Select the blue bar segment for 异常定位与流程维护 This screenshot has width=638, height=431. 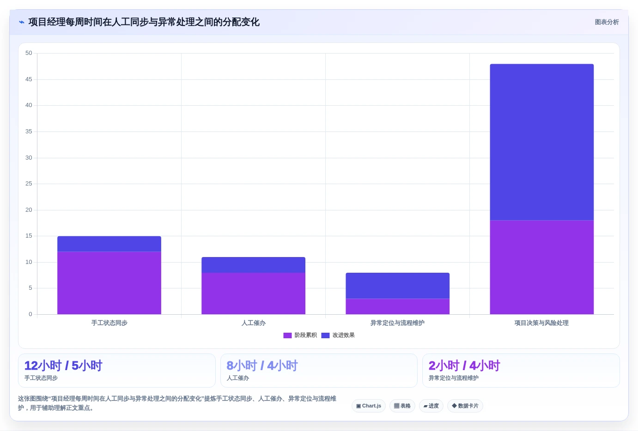pos(397,286)
